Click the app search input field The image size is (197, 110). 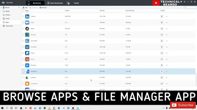190,8
